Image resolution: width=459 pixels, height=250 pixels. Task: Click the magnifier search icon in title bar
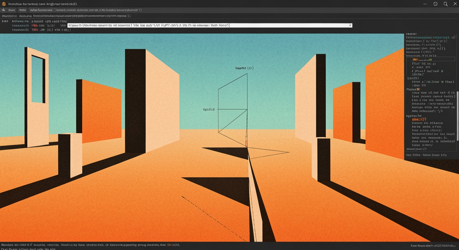click(x=445, y=4)
